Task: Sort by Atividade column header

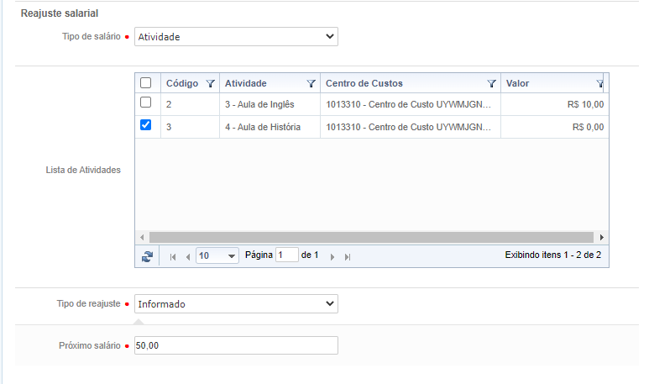Action: pyautogui.click(x=260, y=84)
